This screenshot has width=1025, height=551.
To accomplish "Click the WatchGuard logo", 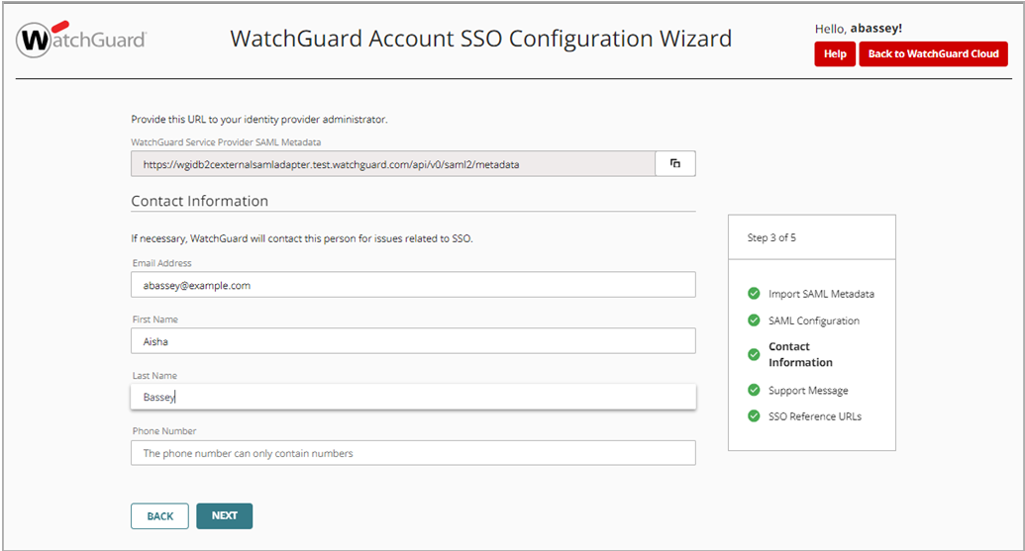I will 82,41.
